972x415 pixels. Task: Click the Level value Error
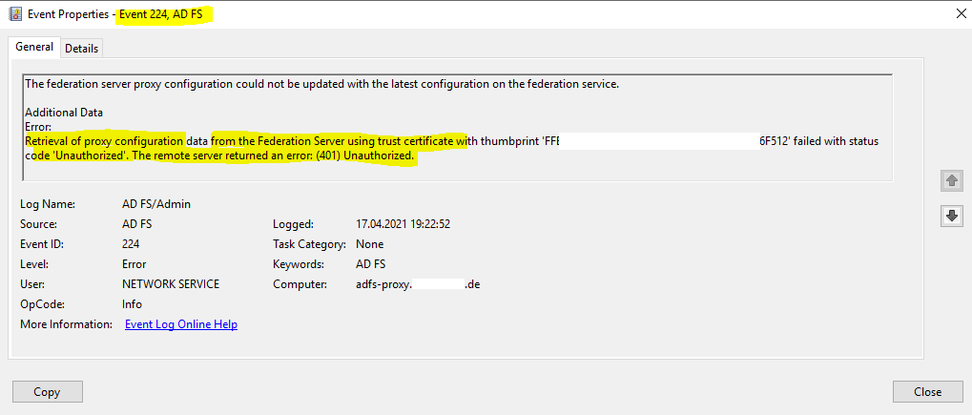(x=134, y=264)
